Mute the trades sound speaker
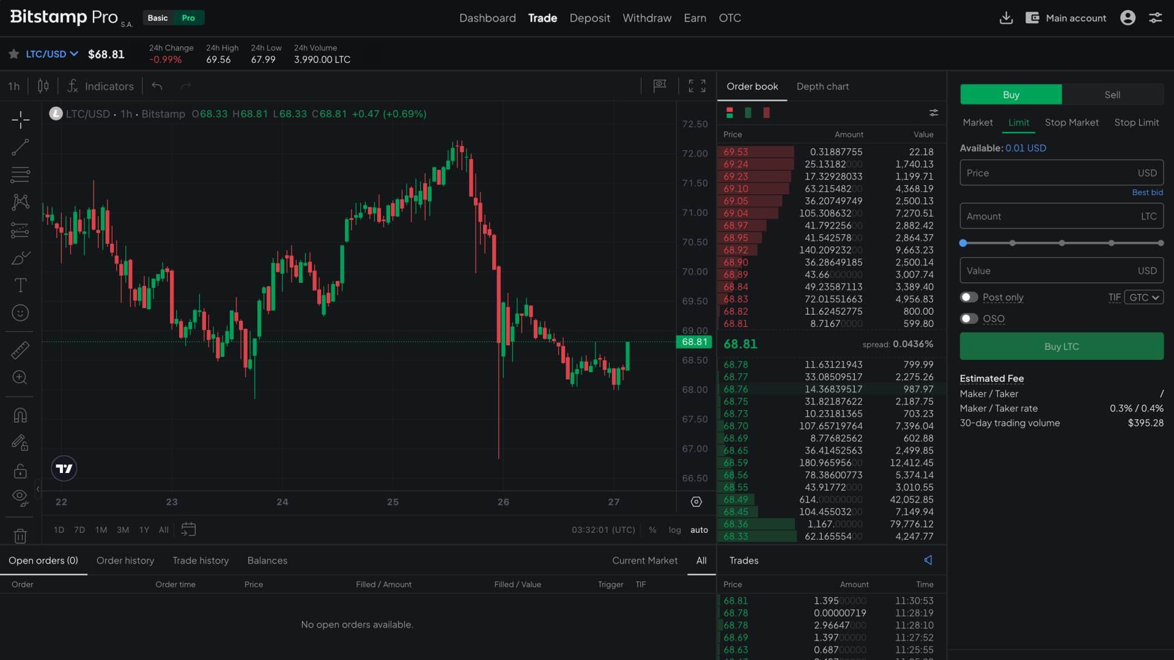 point(928,560)
